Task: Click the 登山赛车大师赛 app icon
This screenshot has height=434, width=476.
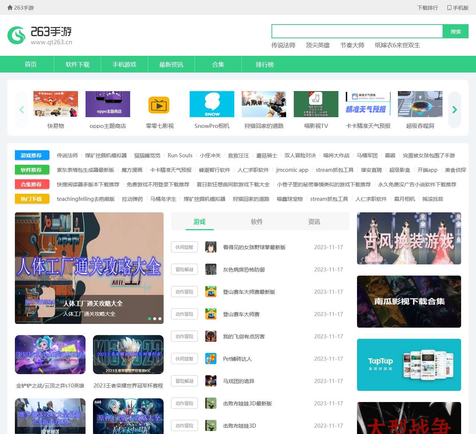Action: (211, 314)
